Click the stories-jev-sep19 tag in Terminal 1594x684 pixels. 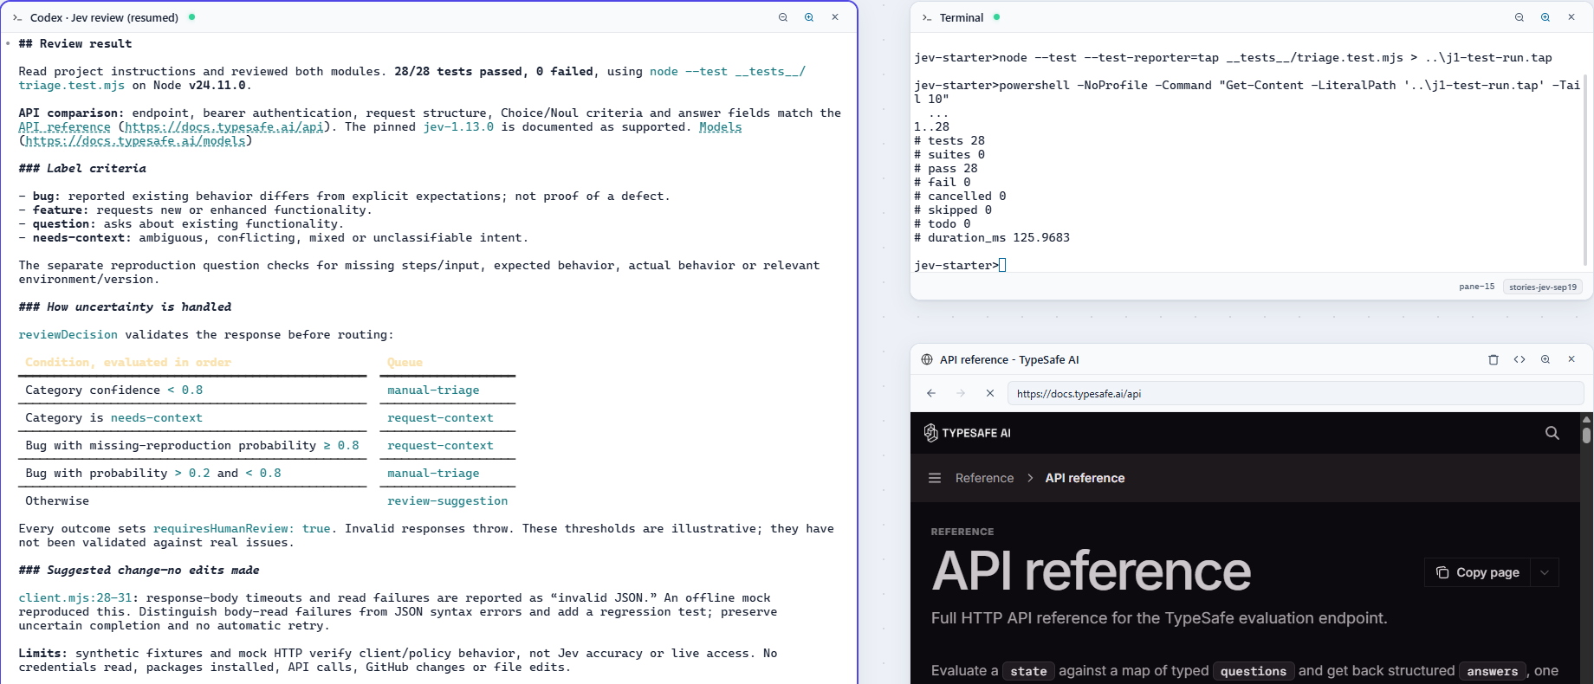pyautogui.click(x=1542, y=287)
